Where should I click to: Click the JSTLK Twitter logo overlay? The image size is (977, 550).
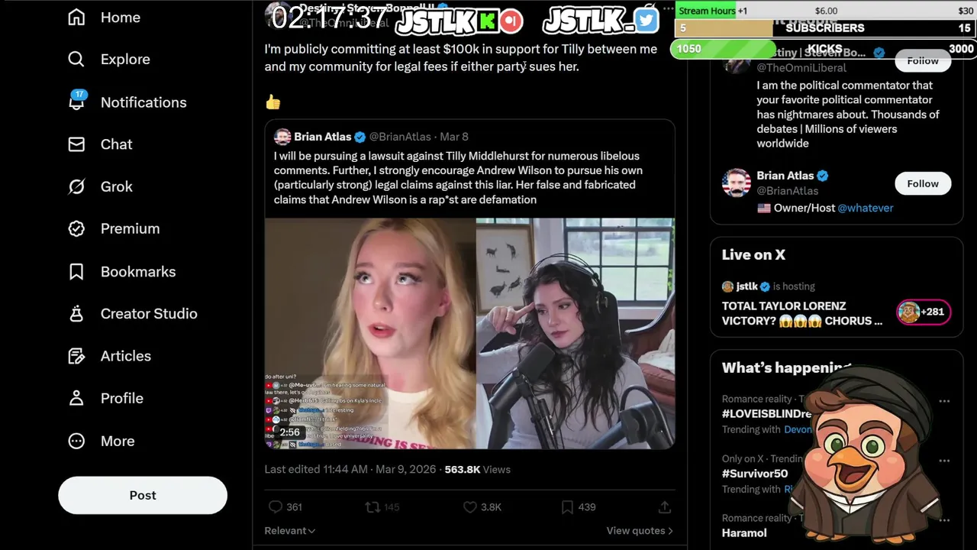[600, 21]
